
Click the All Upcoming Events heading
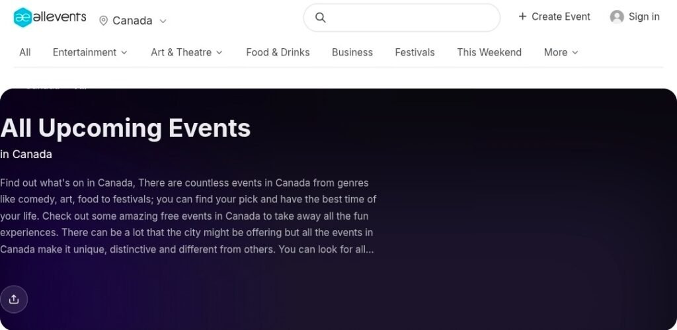[126, 128]
